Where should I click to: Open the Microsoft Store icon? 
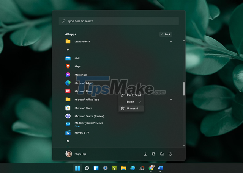[x=68, y=108]
